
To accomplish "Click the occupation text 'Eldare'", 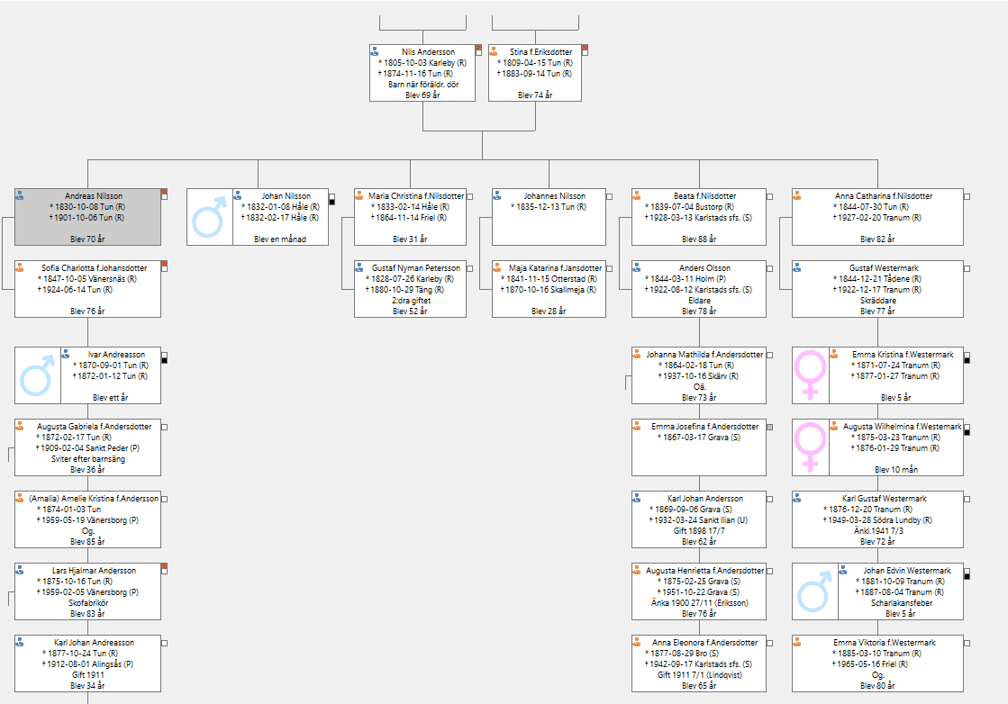I will [x=699, y=300].
